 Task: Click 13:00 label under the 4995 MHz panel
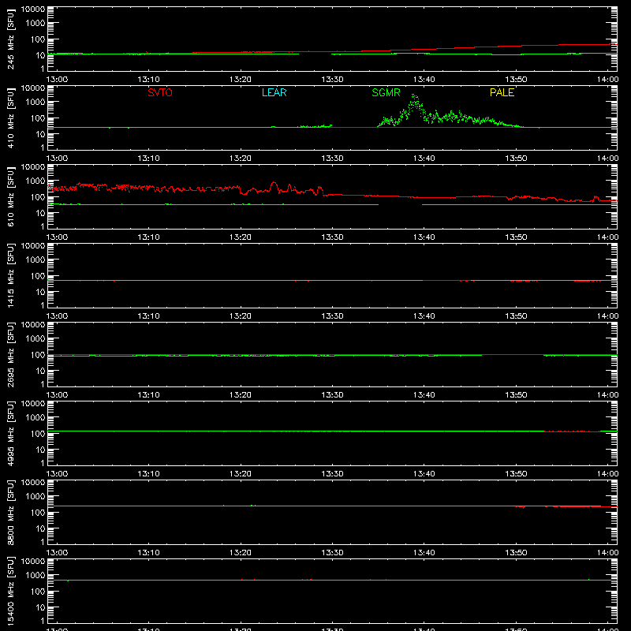(x=57, y=474)
